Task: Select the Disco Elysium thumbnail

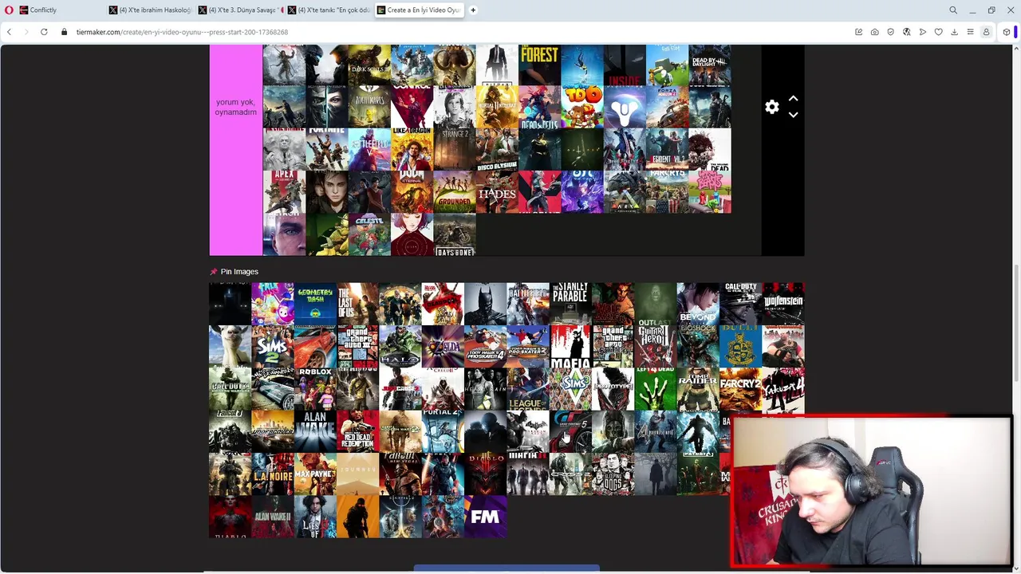Action: tap(497, 150)
